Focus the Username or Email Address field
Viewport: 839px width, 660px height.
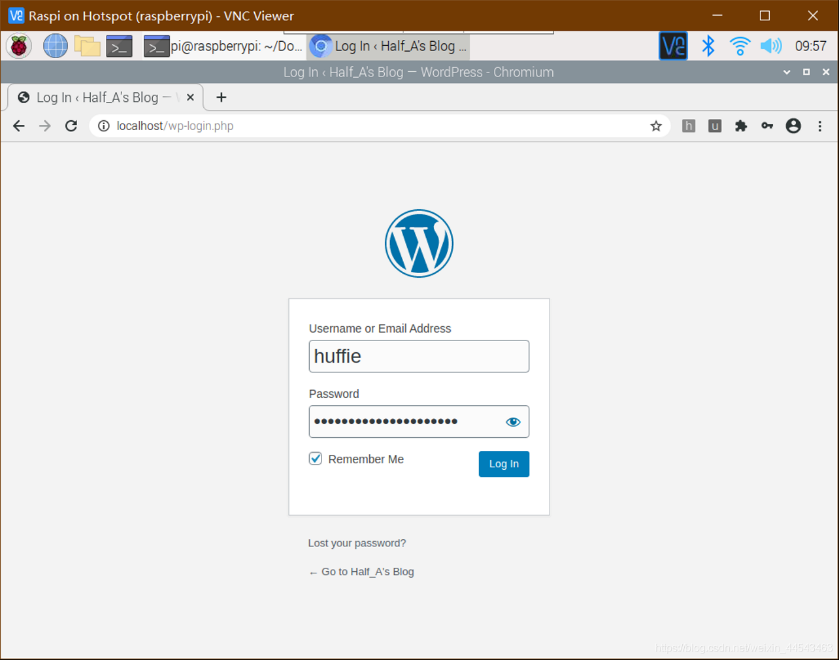[x=419, y=356]
